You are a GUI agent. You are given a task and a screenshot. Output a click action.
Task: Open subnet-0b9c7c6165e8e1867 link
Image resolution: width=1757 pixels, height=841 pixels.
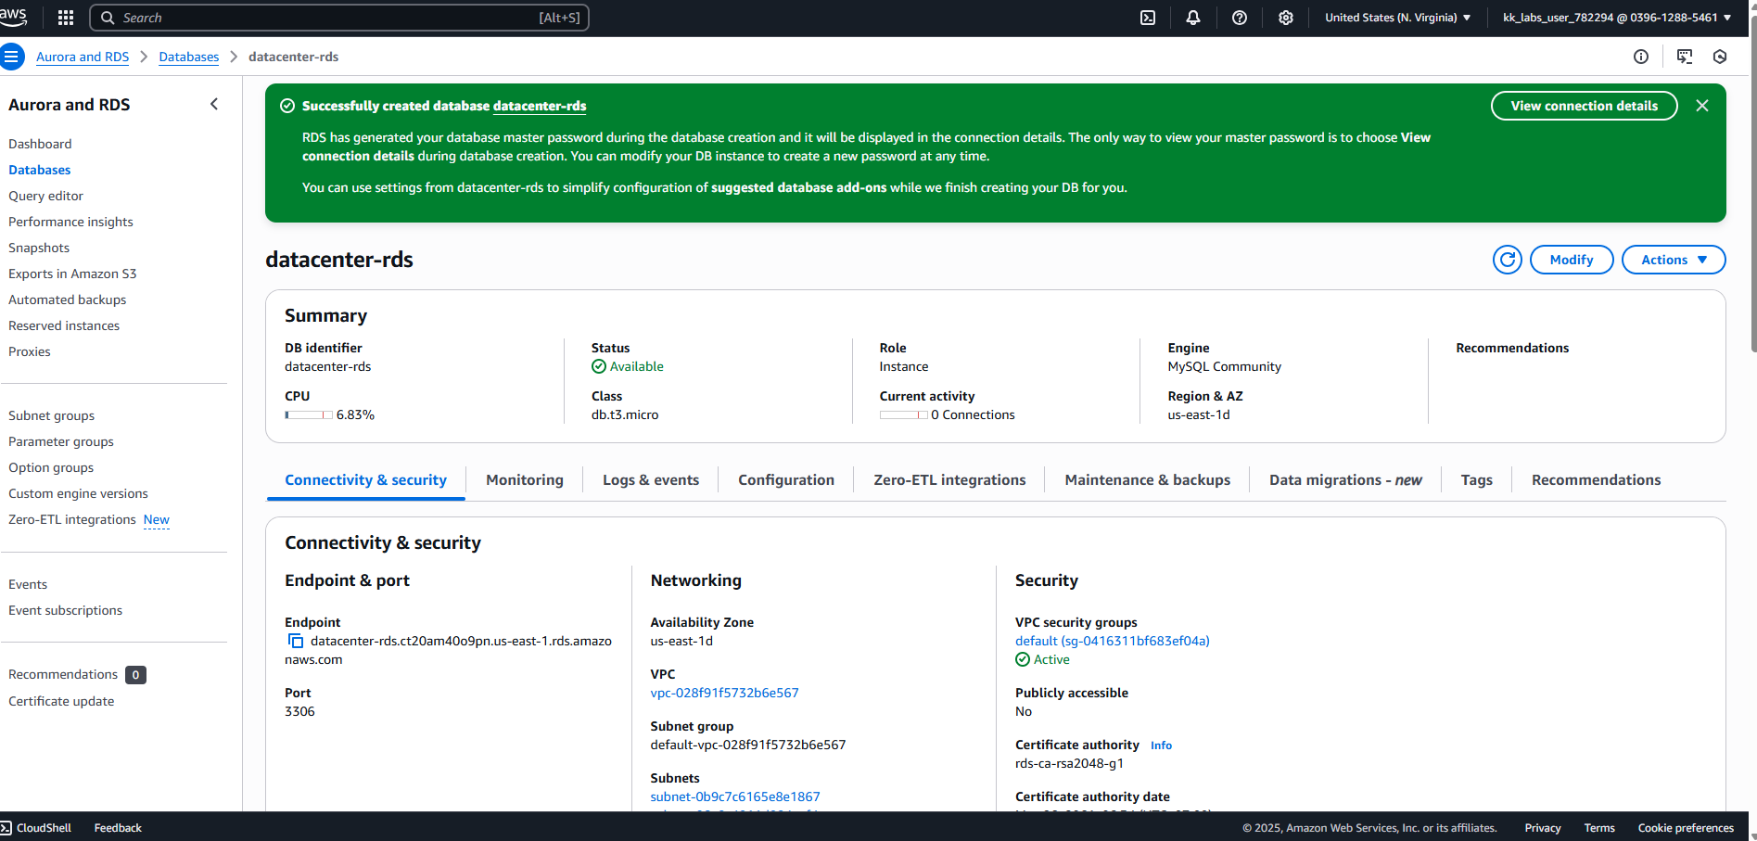(735, 796)
